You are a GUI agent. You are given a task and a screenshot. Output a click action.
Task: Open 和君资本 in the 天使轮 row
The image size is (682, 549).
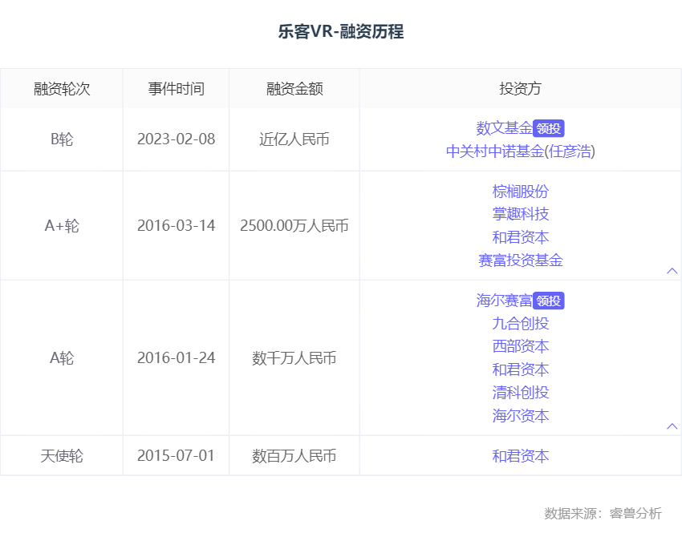(521, 456)
